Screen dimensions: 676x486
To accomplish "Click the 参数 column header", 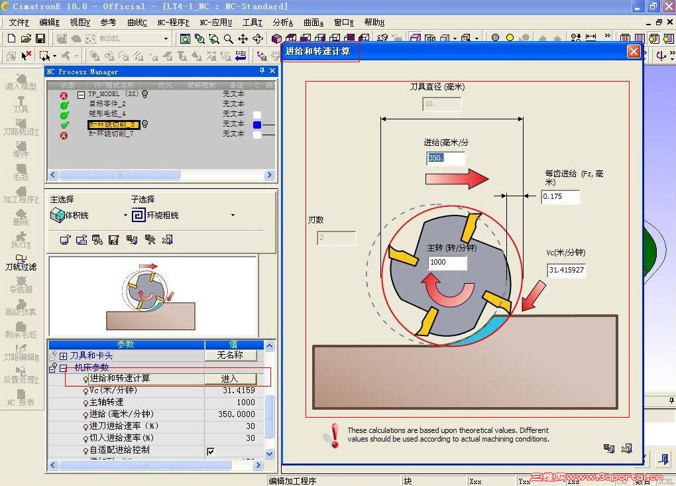I will click(x=126, y=344).
